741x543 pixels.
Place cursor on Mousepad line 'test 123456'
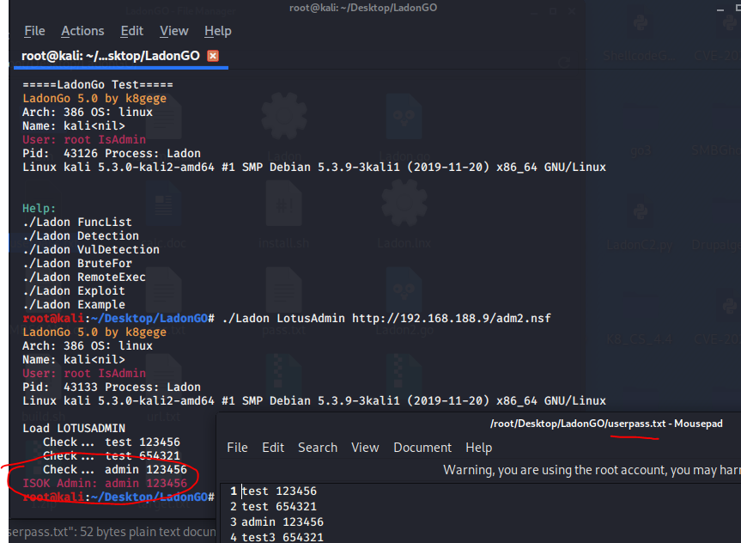tap(279, 491)
